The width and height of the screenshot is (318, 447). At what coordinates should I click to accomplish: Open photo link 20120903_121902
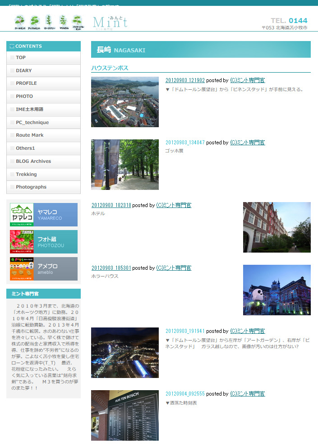[x=185, y=80]
